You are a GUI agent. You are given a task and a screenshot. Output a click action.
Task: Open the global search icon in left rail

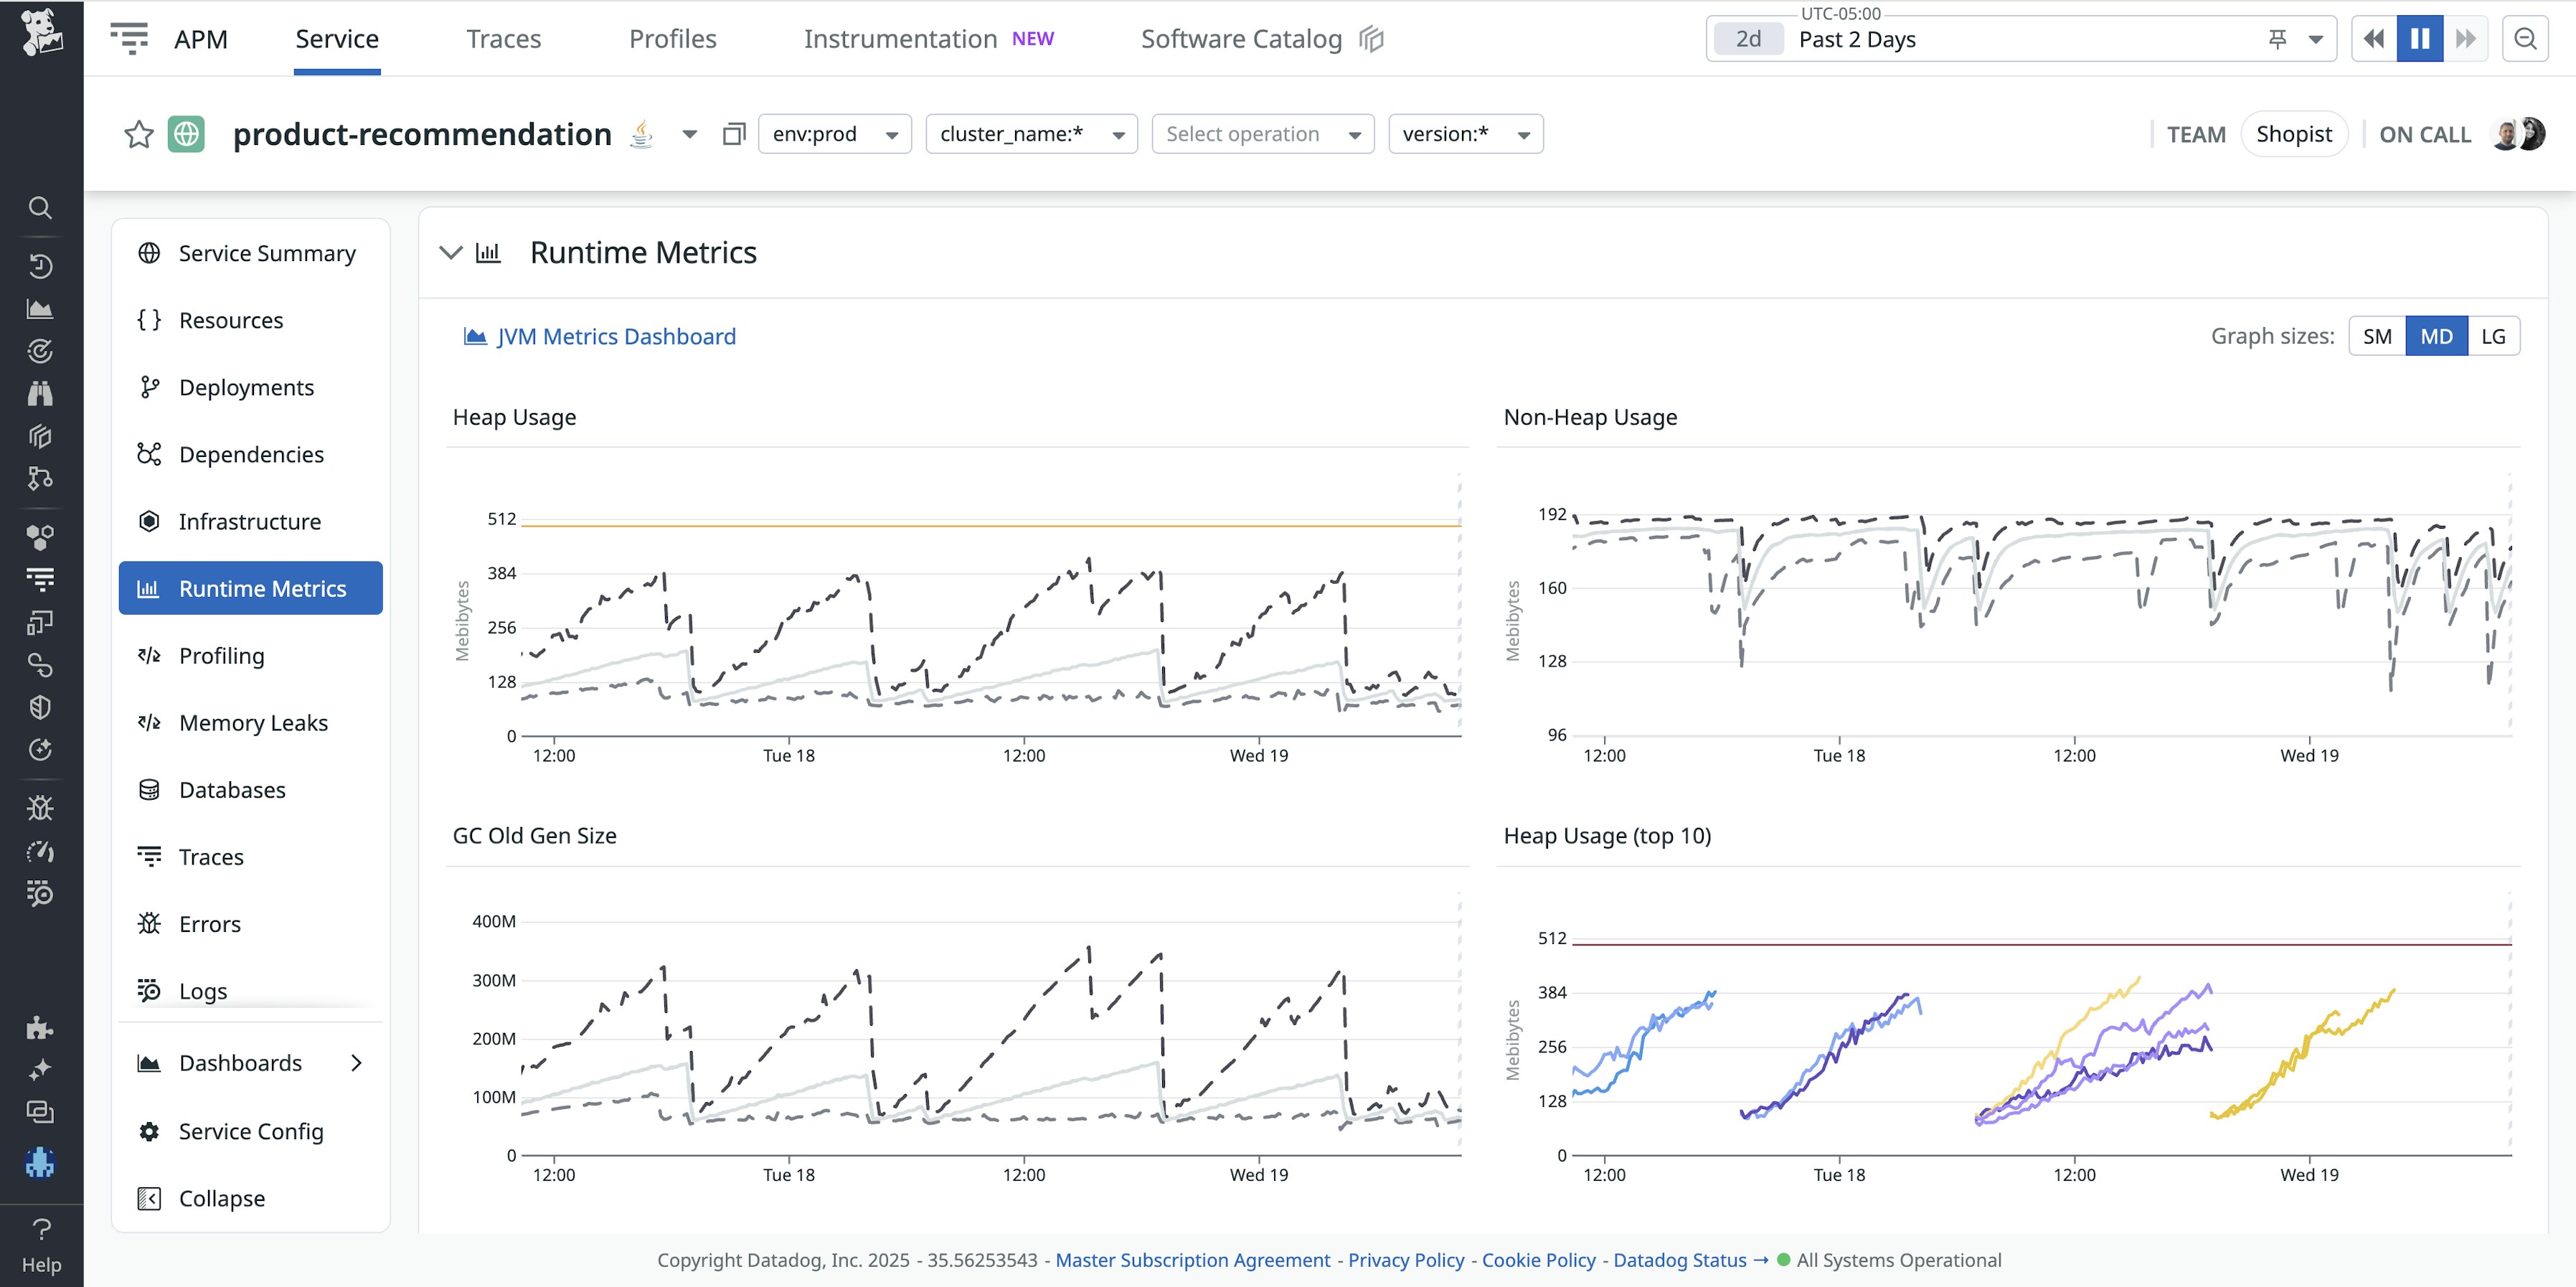coord(40,208)
